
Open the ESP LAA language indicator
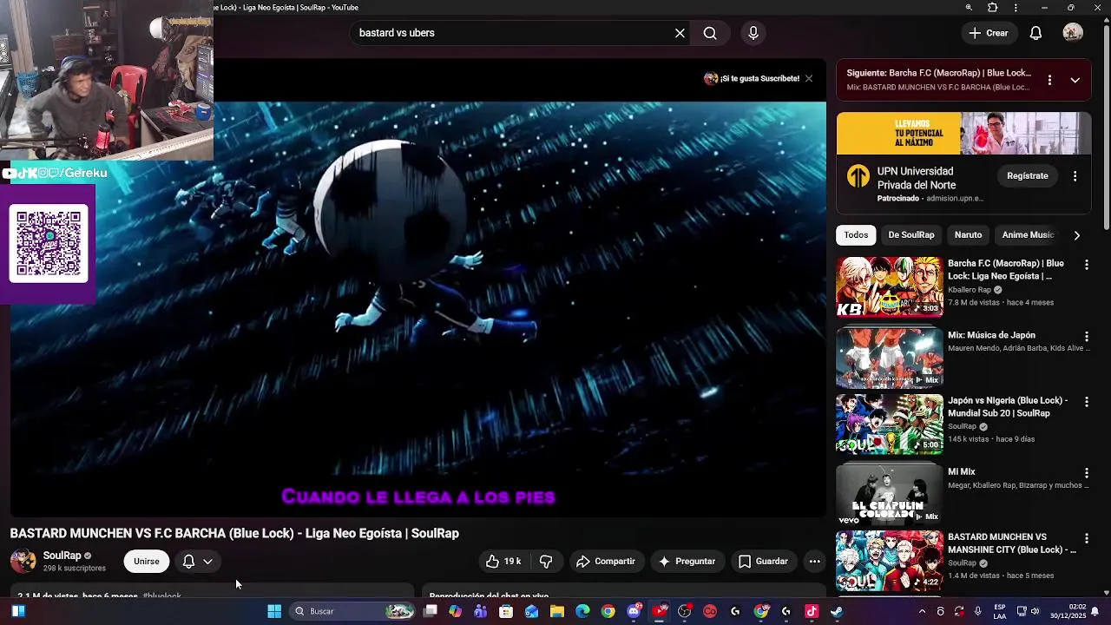[1000, 611]
